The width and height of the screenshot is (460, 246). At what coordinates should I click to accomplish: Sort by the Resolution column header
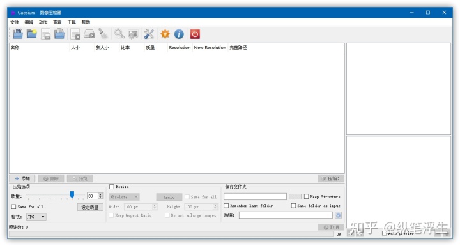(x=180, y=47)
